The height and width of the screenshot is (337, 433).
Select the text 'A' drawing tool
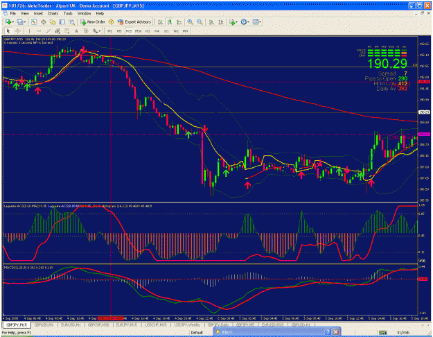(76, 31)
